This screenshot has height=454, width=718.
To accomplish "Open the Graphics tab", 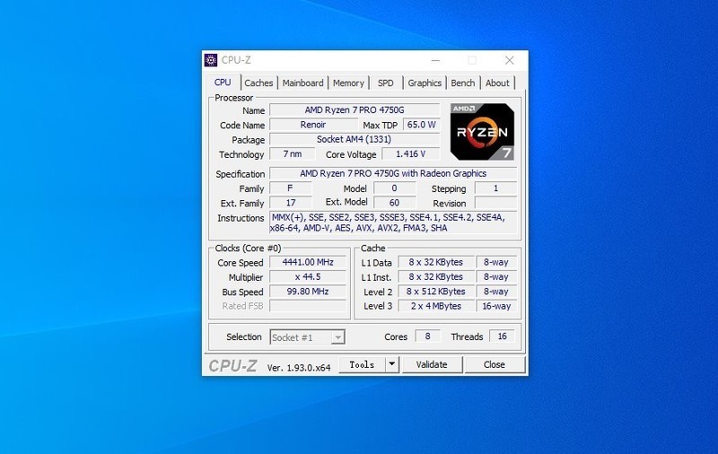I will 425,83.
